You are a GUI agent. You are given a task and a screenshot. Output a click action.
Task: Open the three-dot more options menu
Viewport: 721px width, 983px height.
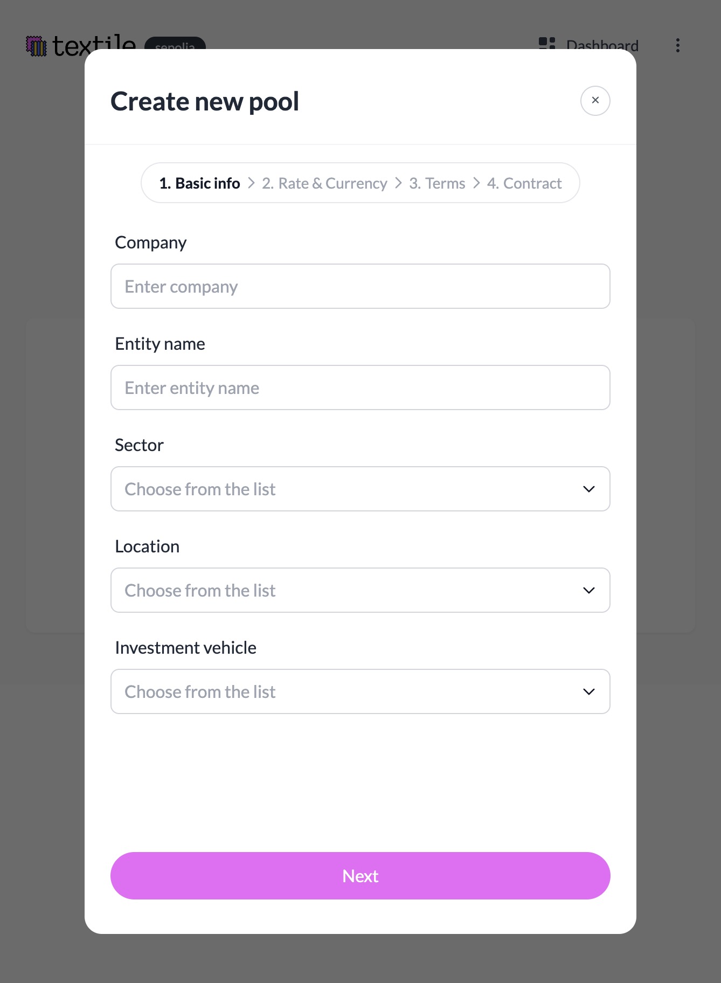tap(678, 45)
